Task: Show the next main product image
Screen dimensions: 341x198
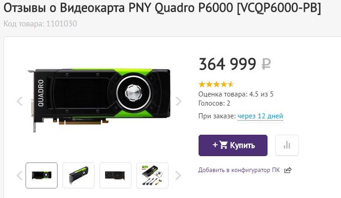Action: [178, 102]
